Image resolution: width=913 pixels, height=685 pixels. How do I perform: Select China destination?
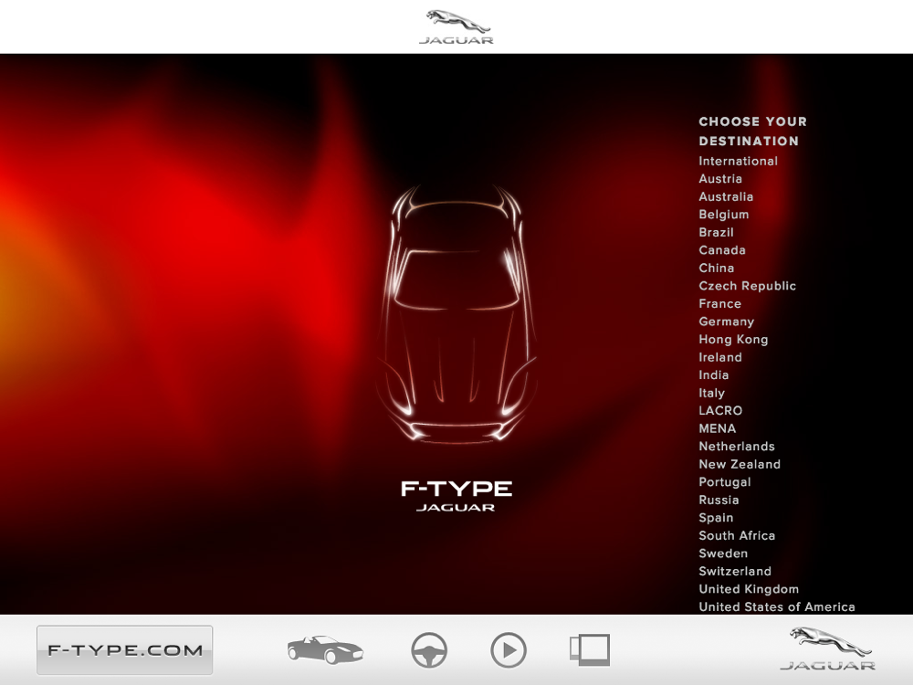tap(716, 268)
